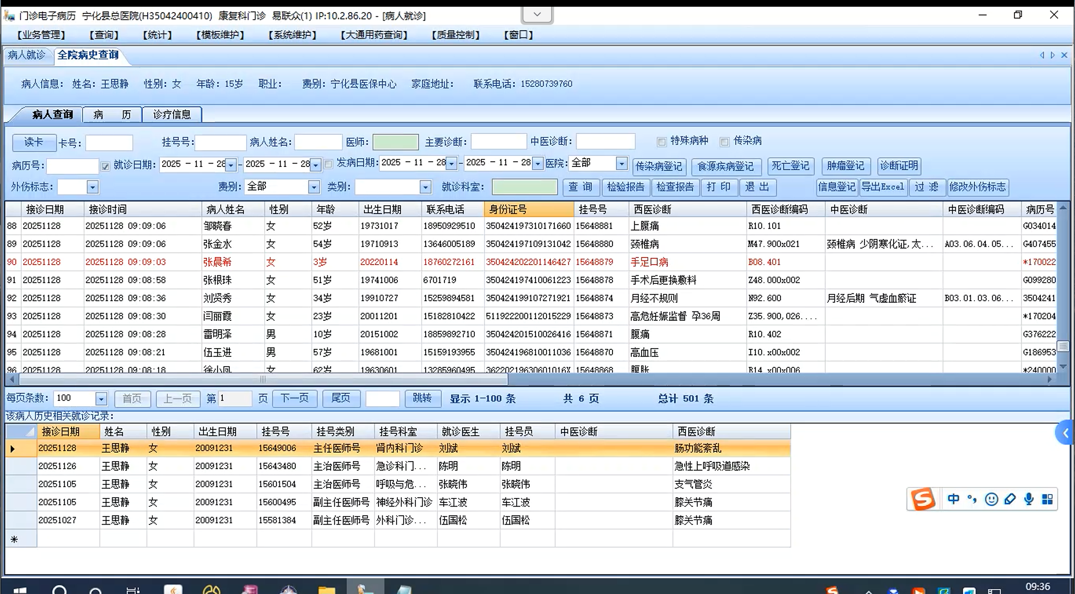1075x594 pixels.
Task: Open the 每页条数 dropdown
Action: coord(101,399)
